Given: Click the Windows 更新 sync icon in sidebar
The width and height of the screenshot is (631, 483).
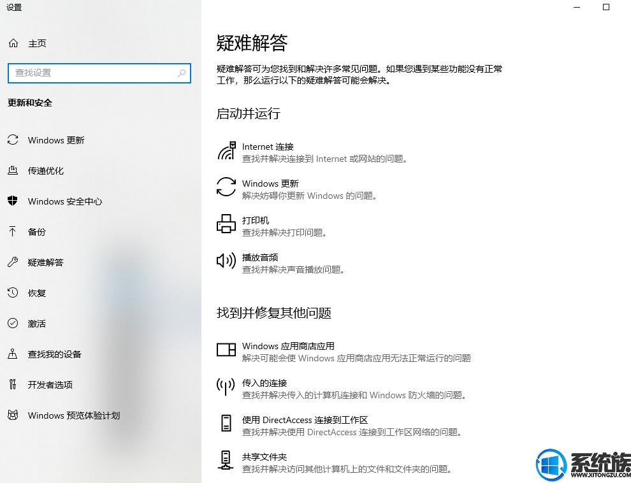Looking at the screenshot, I should click(13, 140).
